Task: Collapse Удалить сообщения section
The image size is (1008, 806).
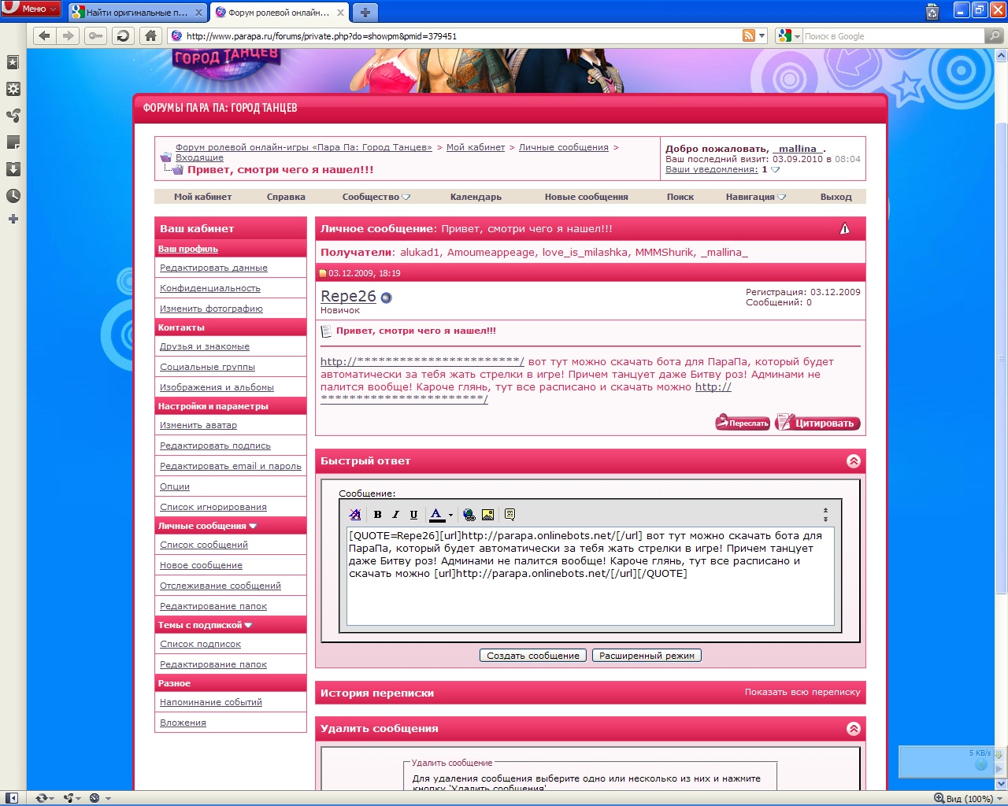Action: pos(853,729)
